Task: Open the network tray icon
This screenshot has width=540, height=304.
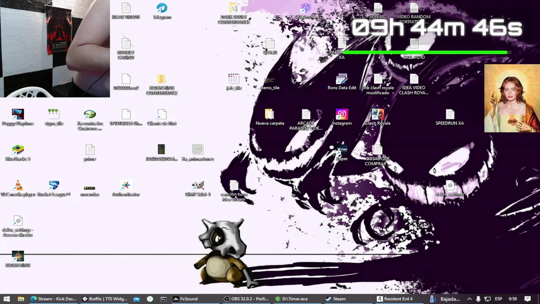Action: click(x=487, y=299)
